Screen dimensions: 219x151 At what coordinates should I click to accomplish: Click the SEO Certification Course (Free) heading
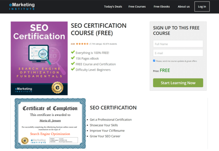pyautogui.click(x=99, y=29)
